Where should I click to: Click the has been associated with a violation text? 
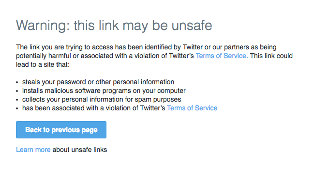(x=94, y=108)
